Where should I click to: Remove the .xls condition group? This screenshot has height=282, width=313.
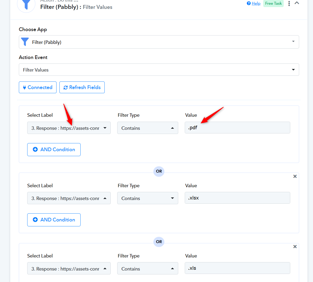click(295, 246)
